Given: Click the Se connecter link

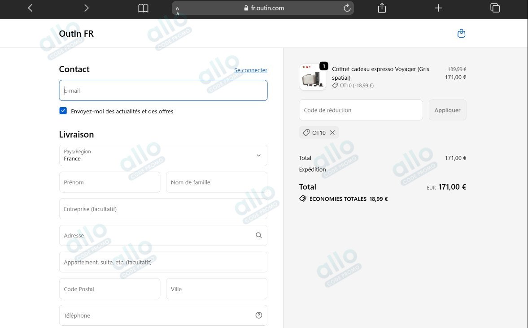Looking at the screenshot, I should point(251,70).
